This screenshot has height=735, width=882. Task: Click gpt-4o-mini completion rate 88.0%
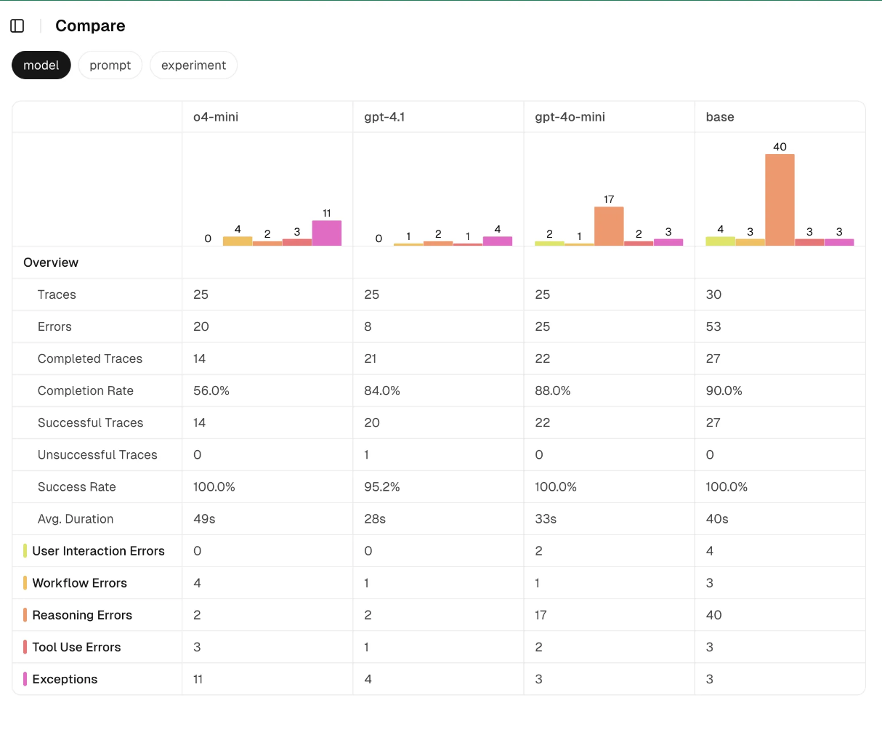(553, 390)
